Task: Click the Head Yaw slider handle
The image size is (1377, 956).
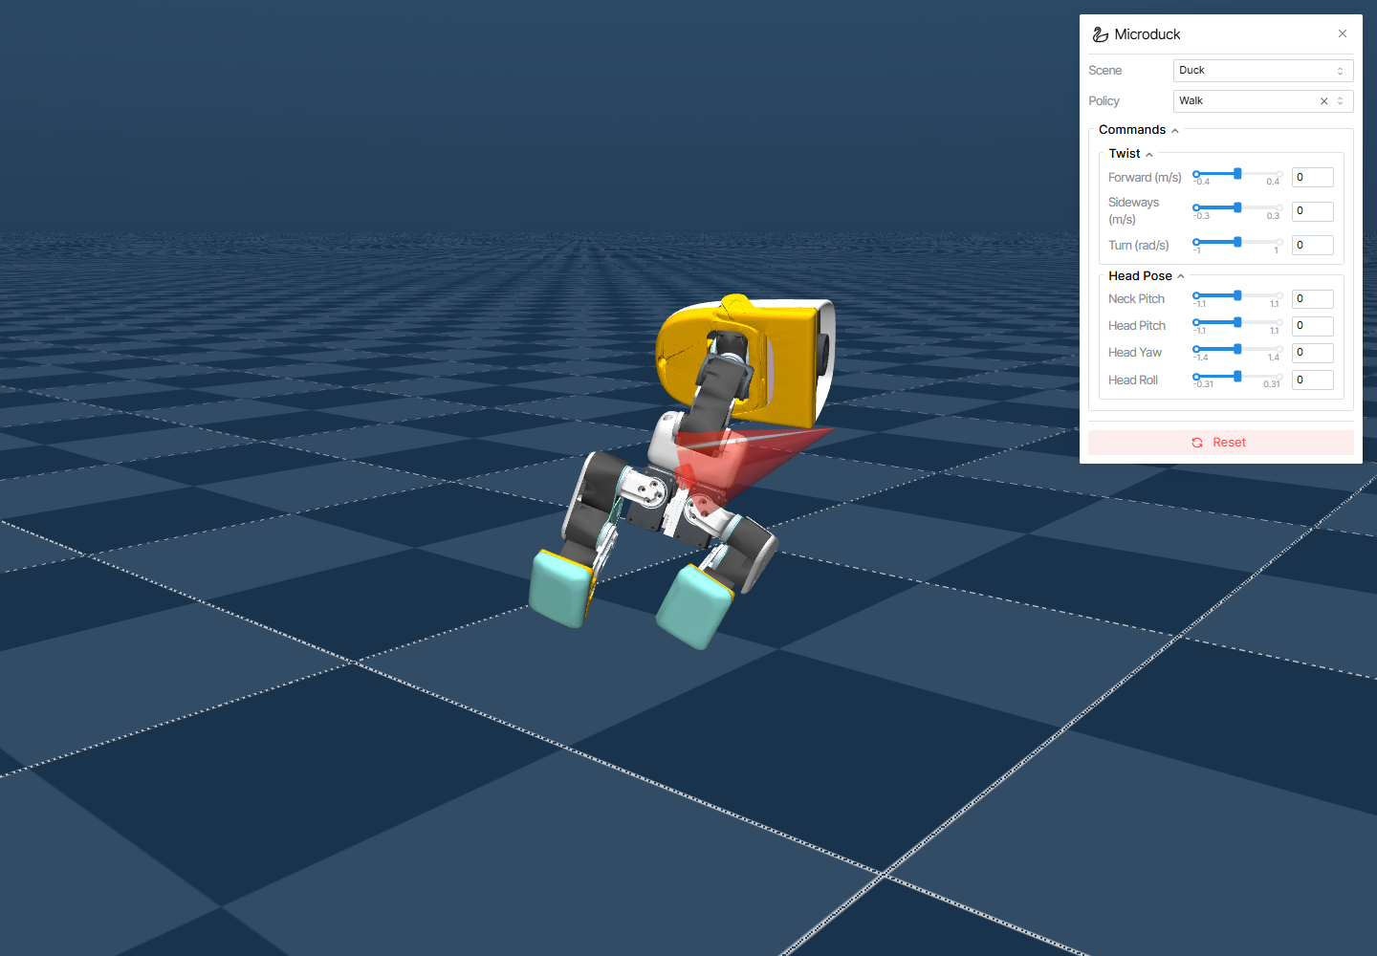Action: point(1237,349)
